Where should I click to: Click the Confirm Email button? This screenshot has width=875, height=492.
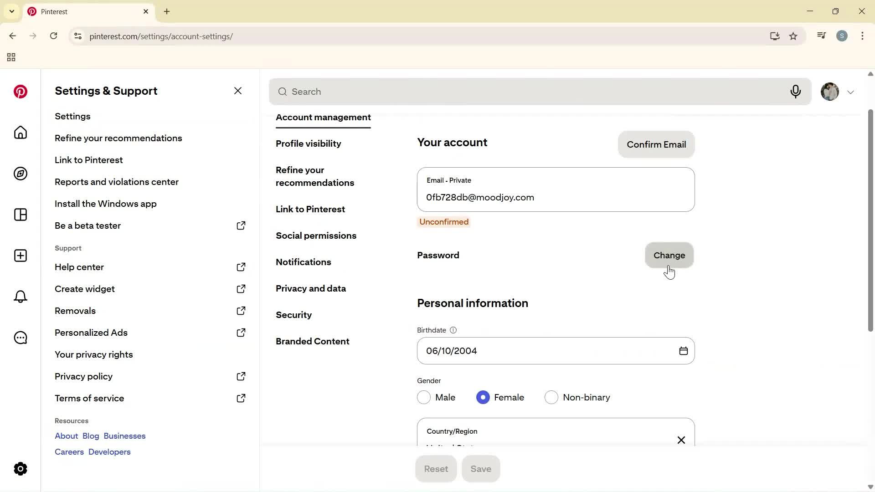tap(656, 144)
